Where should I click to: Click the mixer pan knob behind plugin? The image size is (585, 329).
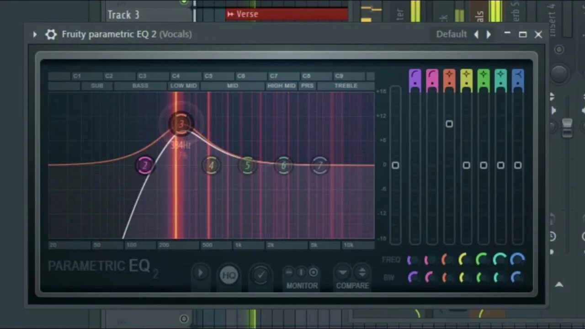[559, 74]
